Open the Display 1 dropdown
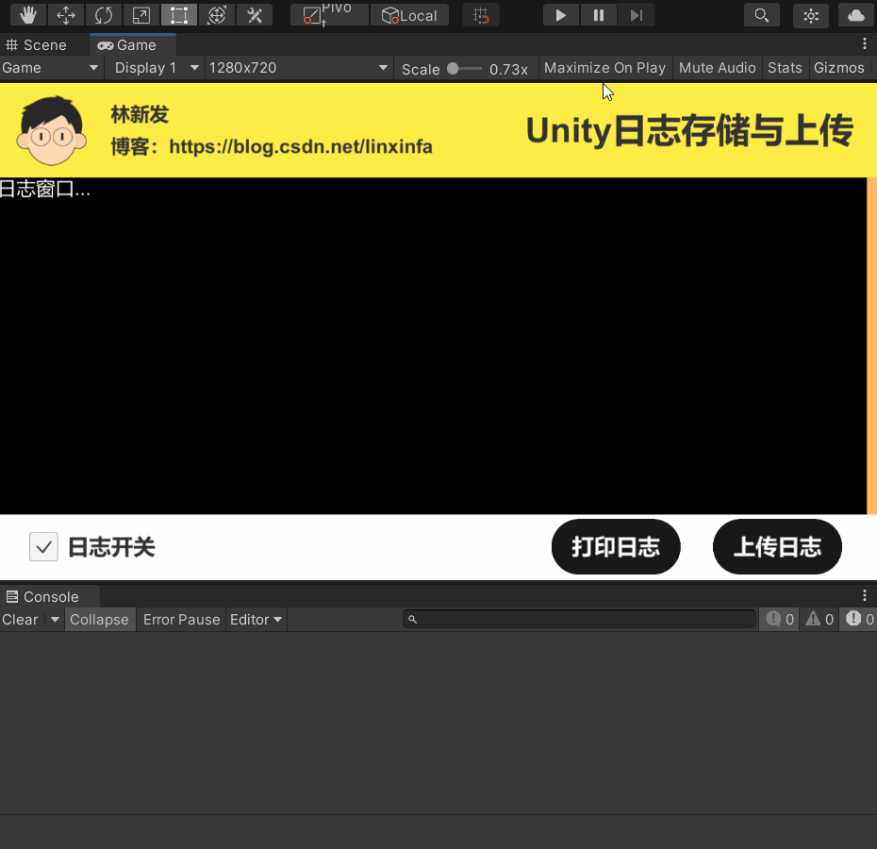The image size is (877, 849). (x=157, y=68)
